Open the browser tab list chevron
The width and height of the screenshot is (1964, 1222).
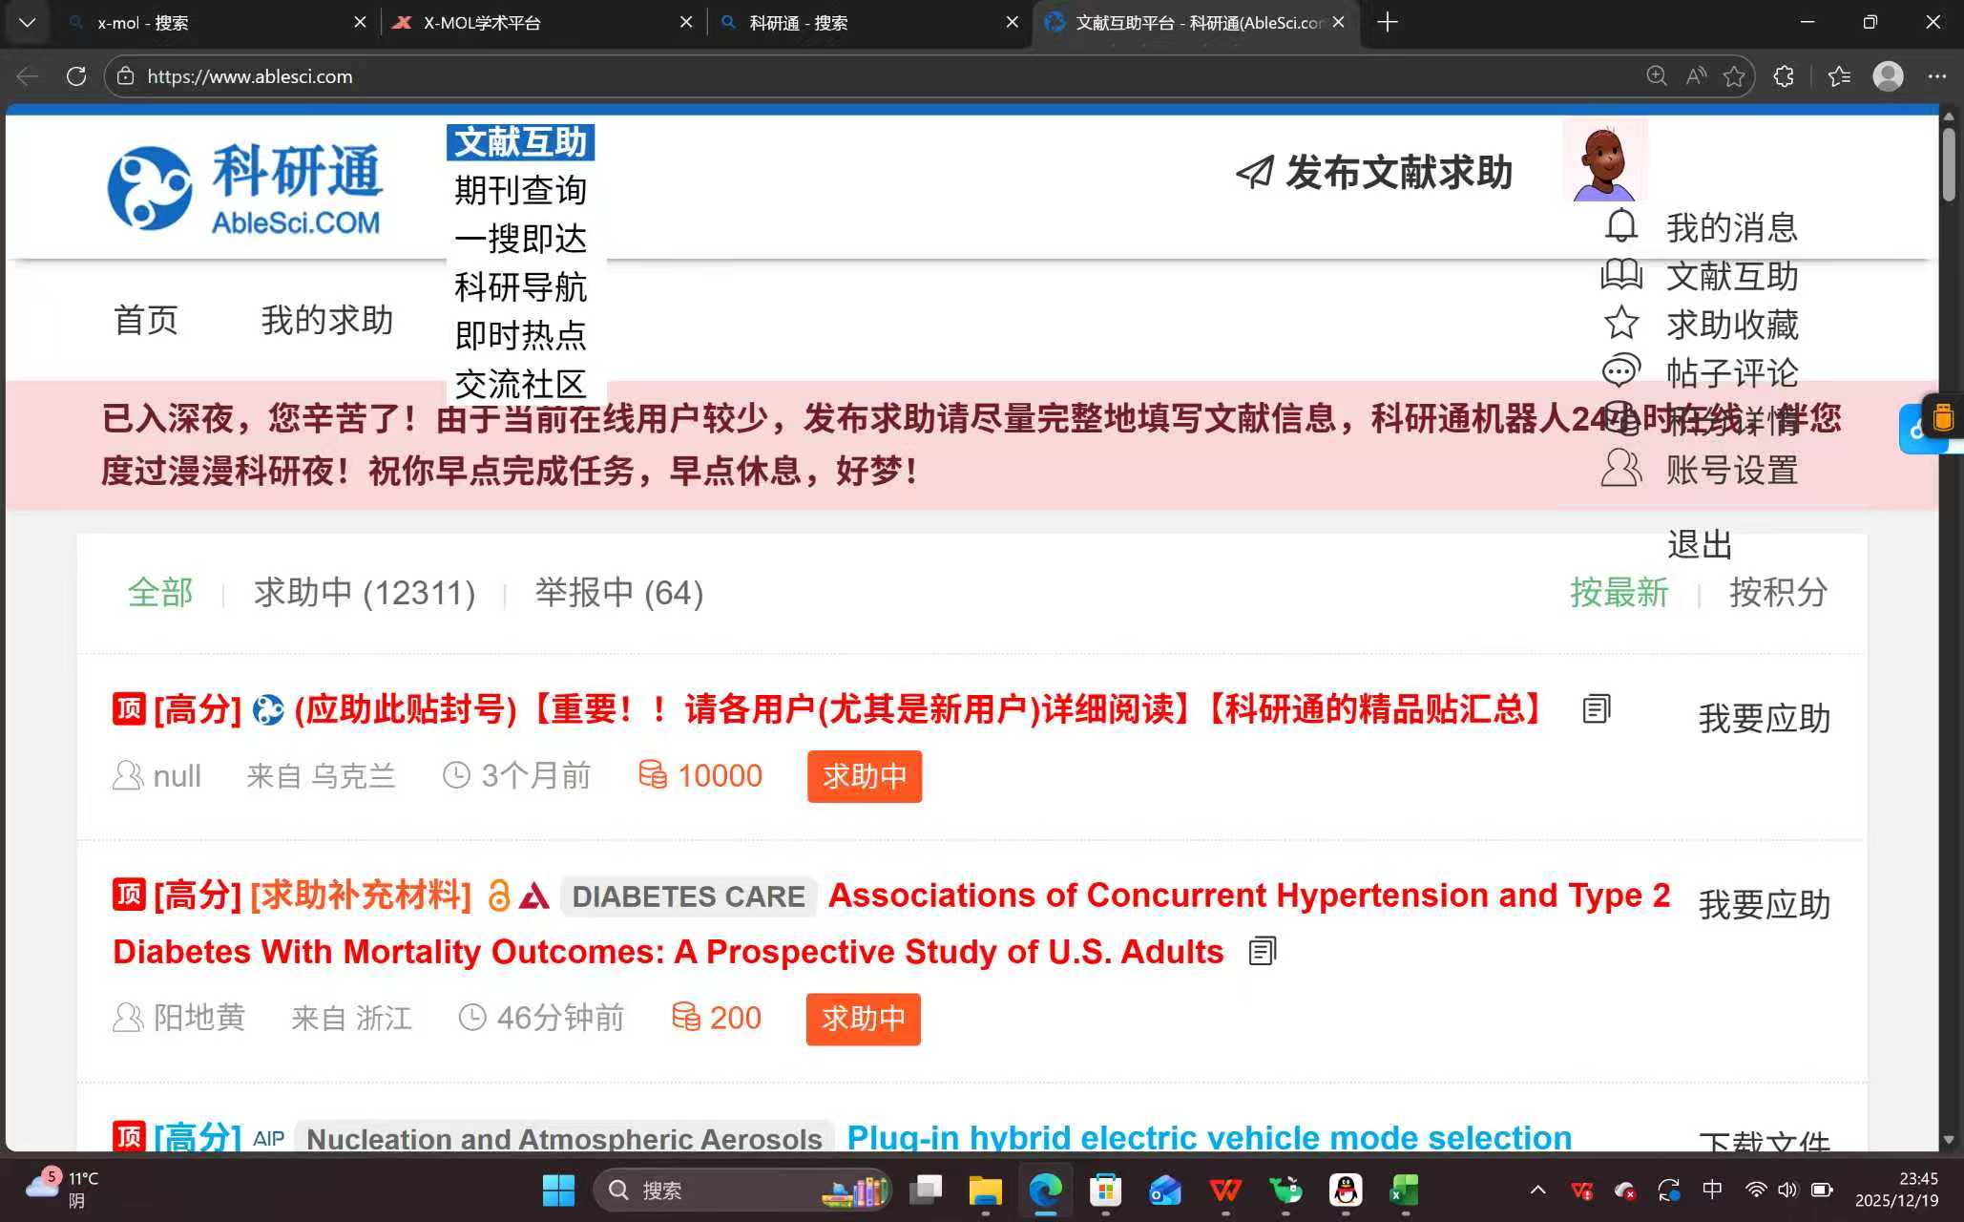pyautogui.click(x=27, y=22)
